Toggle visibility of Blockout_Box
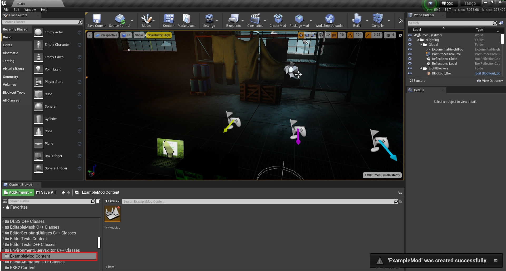This screenshot has height=271, width=506. (x=410, y=73)
